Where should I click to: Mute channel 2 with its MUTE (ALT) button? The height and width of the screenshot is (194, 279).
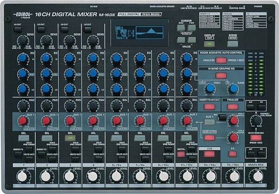52,159
